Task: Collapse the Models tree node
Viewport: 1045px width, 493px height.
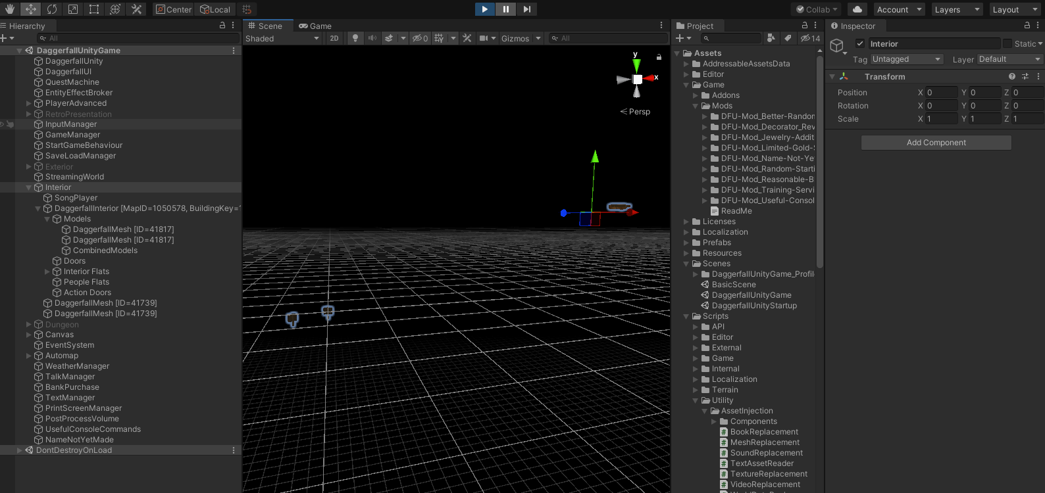Action: [x=47, y=219]
